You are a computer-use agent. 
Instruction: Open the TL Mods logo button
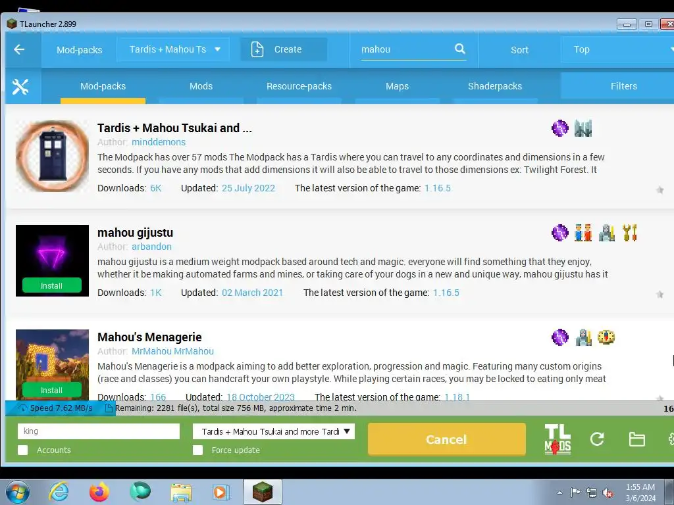click(557, 439)
